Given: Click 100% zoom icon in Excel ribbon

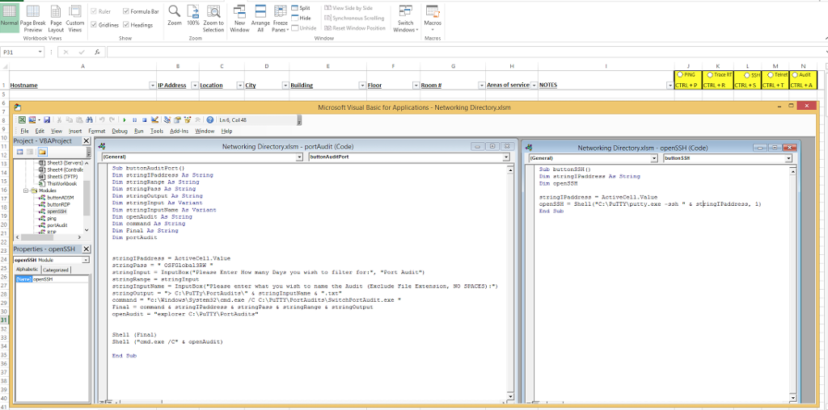Looking at the screenshot, I should tap(193, 16).
